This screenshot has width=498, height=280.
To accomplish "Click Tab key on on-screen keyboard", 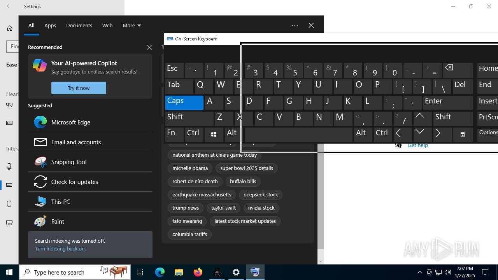I will (179, 86).
